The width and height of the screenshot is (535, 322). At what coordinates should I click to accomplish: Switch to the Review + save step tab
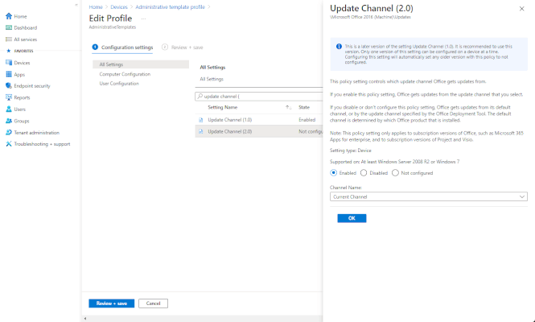coord(182,47)
